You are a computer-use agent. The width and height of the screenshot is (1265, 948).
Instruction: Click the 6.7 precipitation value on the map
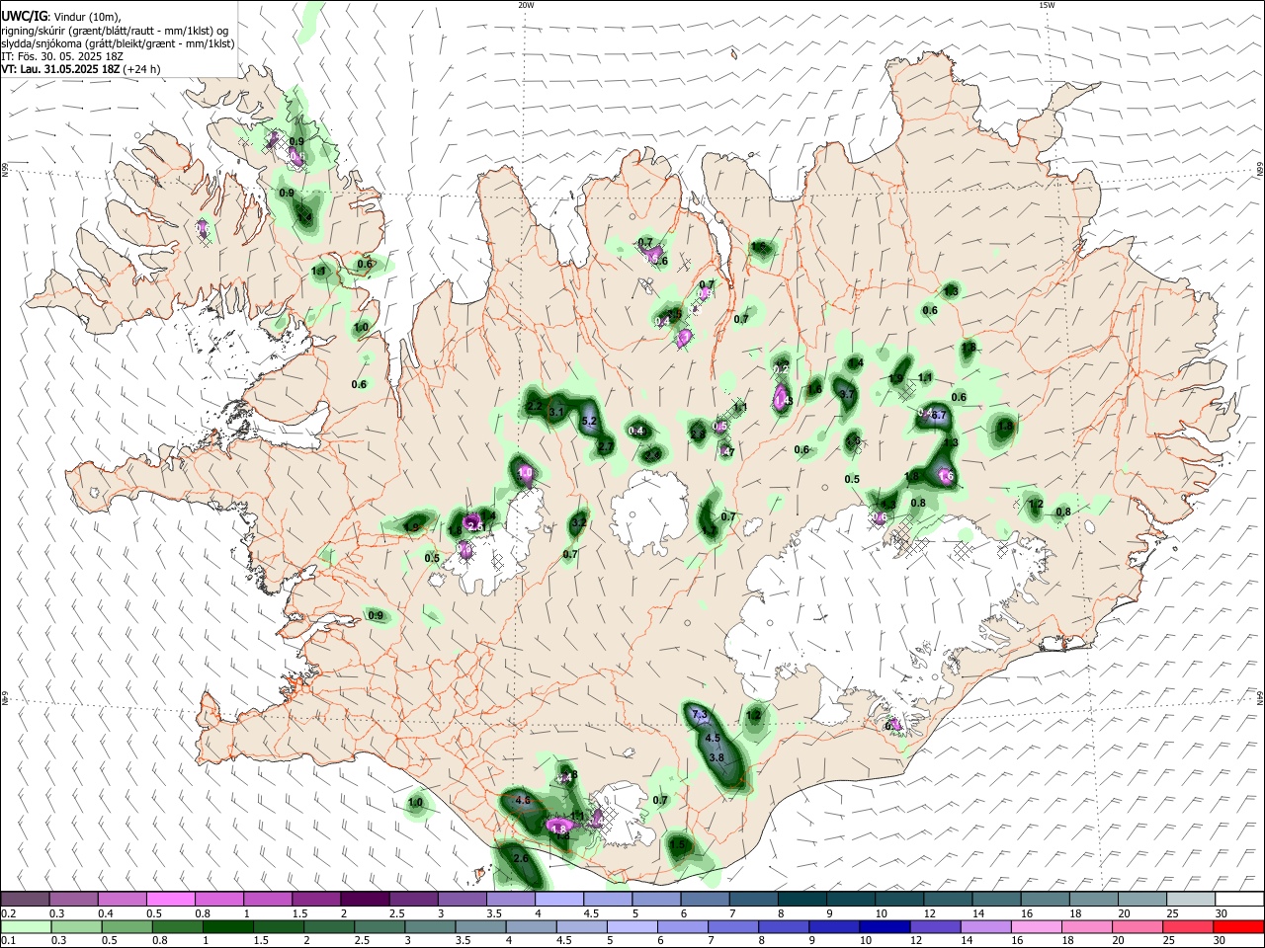coord(939,416)
